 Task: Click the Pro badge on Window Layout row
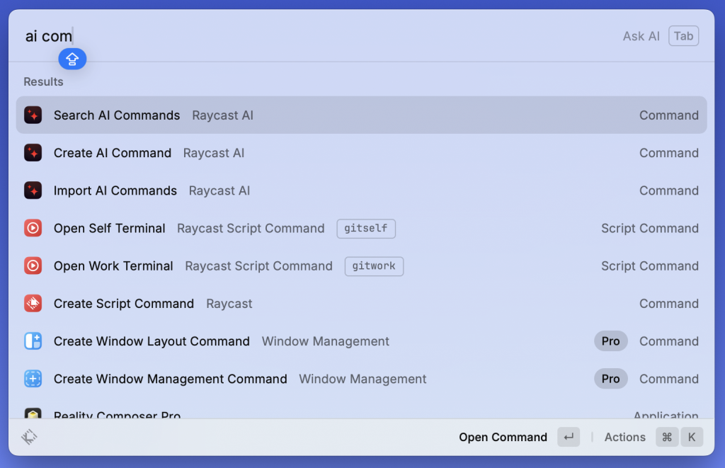(610, 341)
